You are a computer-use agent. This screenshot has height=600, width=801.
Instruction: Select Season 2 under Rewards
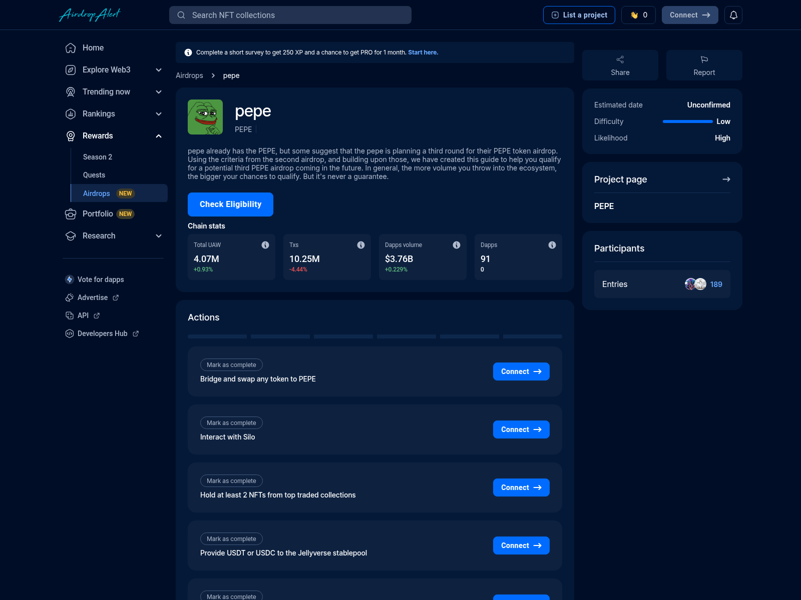coord(97,156)
